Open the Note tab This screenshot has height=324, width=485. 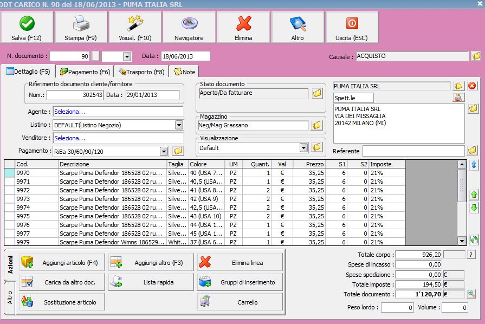185,72
